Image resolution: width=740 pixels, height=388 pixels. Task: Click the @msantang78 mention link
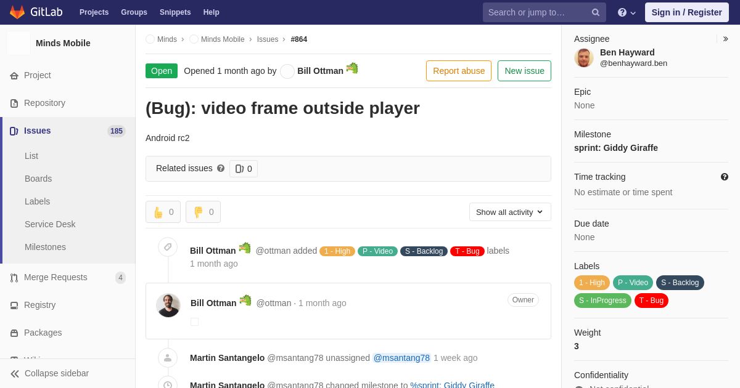[401, 358]
